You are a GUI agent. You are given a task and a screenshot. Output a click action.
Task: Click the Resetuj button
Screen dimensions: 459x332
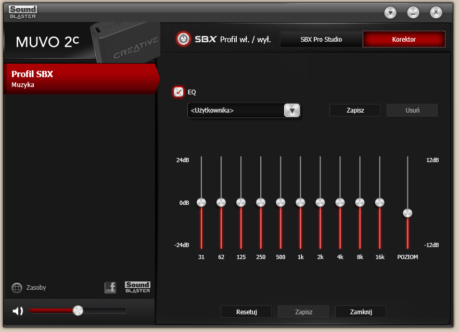point(246,312)
